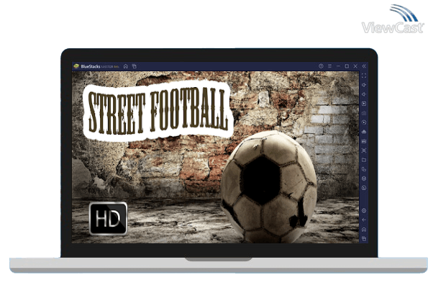This screenshot has height=298, width=433.
Task: Click the Back arrow in the sidebar
Action: 364,220
